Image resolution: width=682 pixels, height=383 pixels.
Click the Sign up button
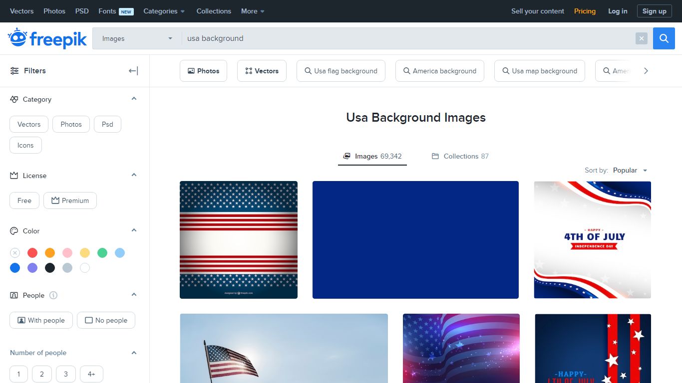point(654,11)
